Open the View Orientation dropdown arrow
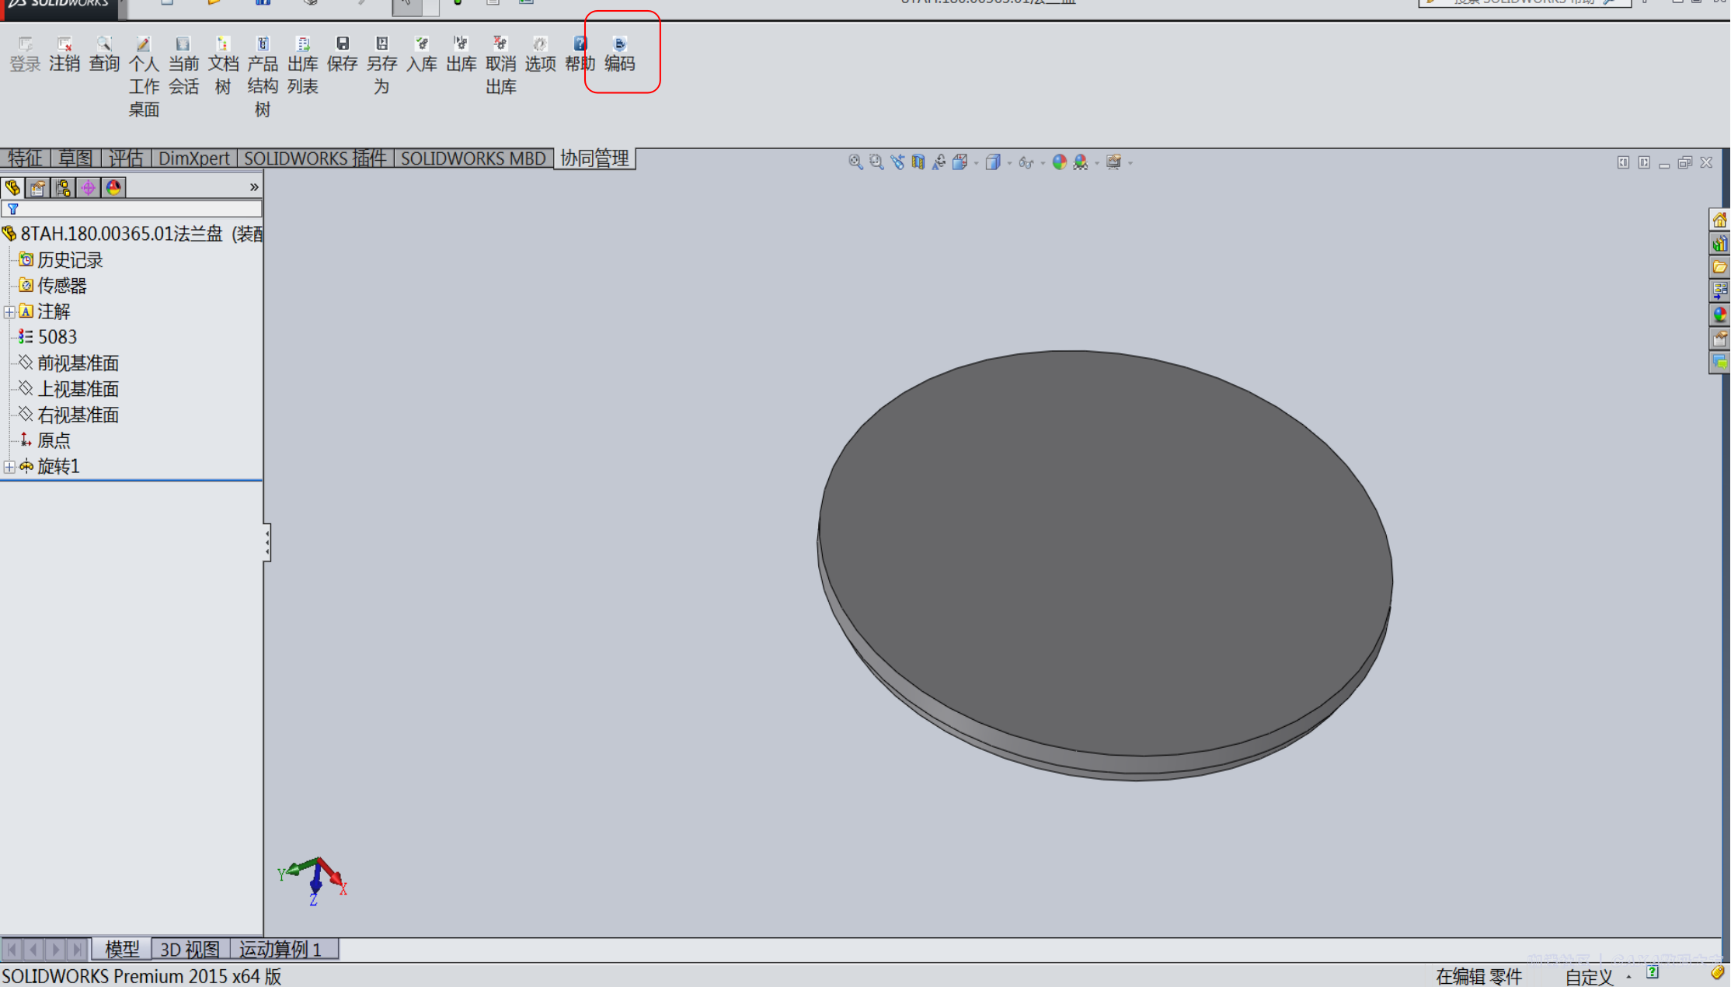 pyautogui.click(x=976, y=163)
